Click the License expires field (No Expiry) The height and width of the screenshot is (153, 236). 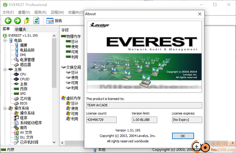187,120
